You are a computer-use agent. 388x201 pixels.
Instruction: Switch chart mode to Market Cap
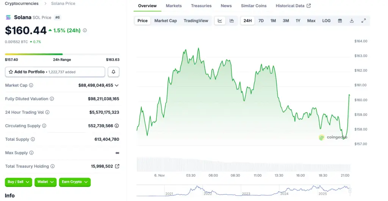166,20
